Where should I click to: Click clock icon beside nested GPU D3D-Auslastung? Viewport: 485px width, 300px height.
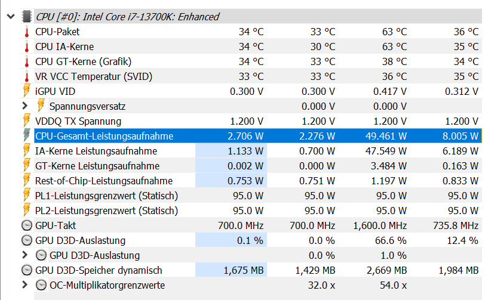click(41, 255)
